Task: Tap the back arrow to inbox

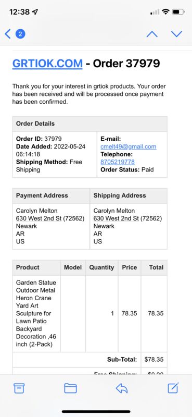Action: [x=8, y=34]
